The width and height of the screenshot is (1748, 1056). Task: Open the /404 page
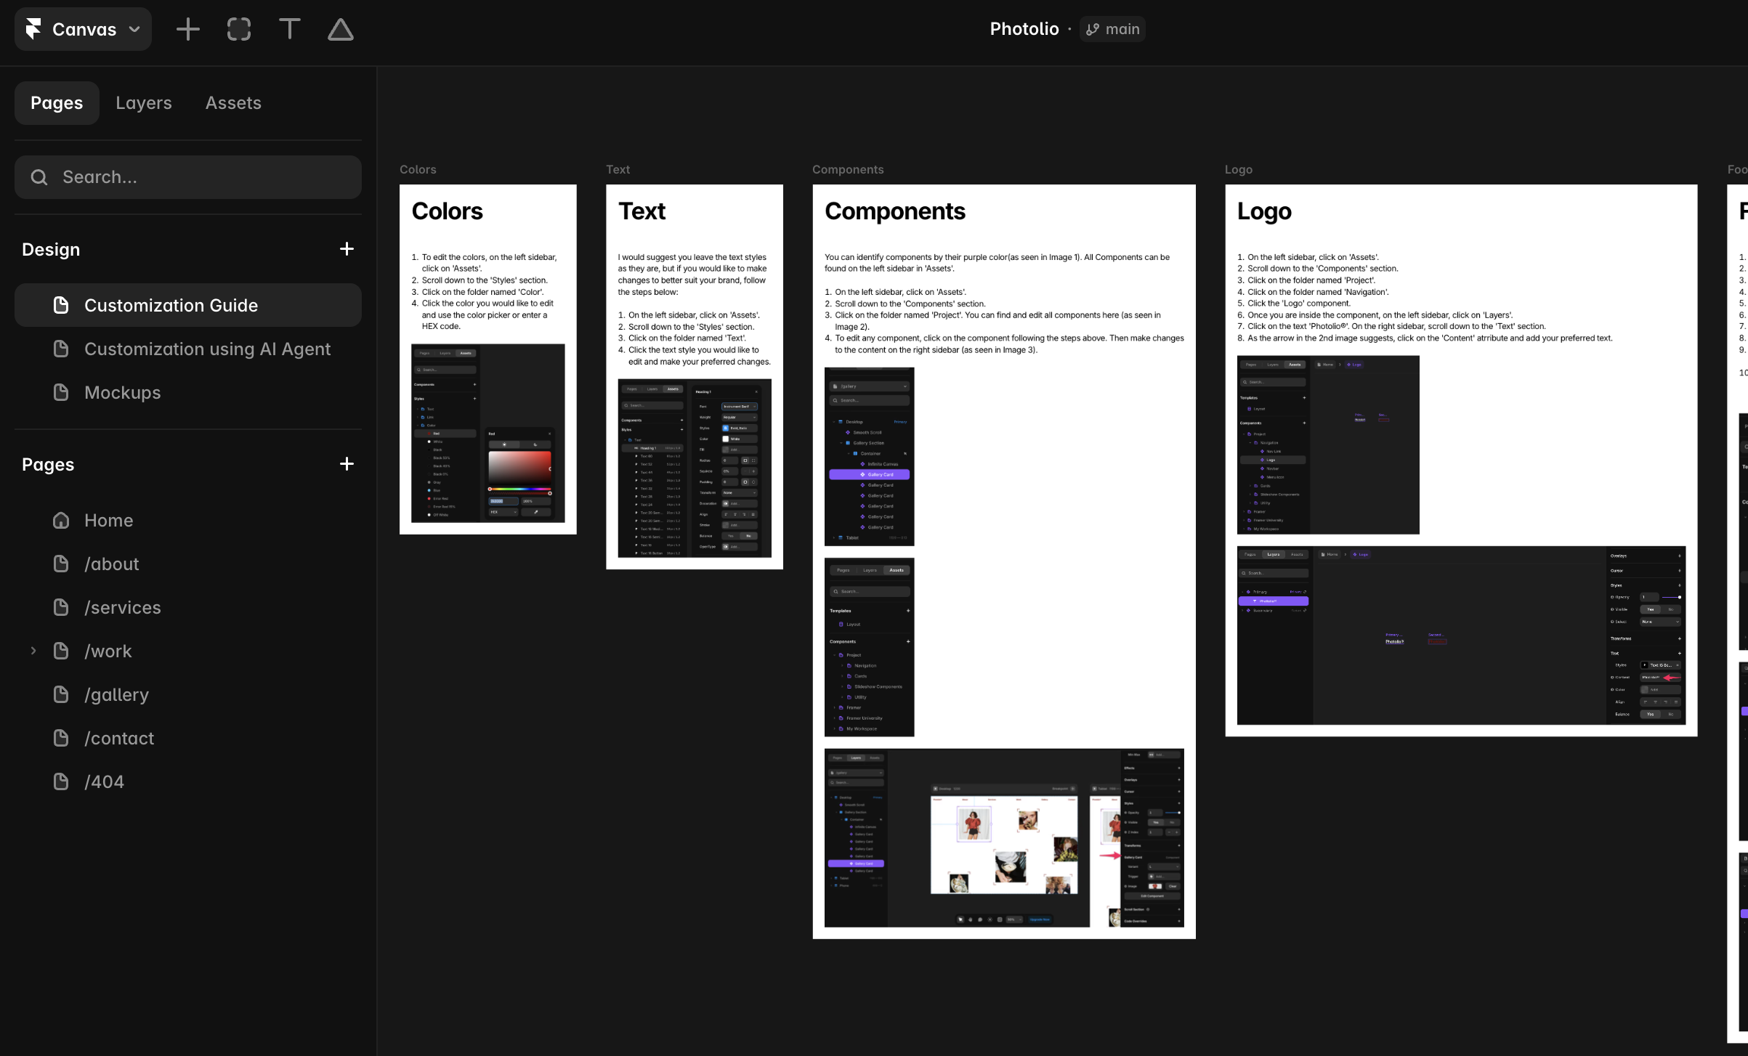pyautogui.click(x=188, y=781)
